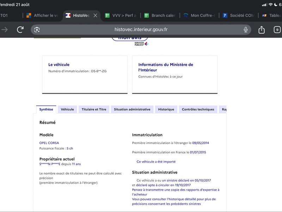Click the '11 ans' ownership duration

[x=76, y=164]
